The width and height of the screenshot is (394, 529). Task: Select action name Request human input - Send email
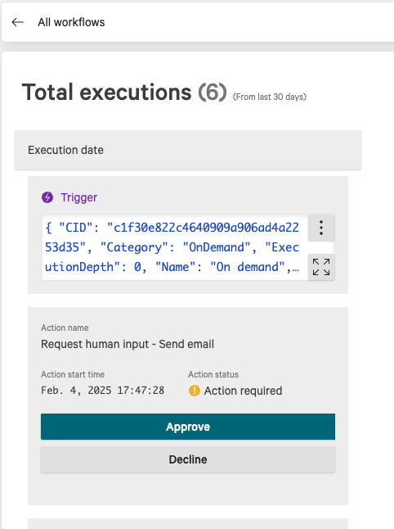pos(128,344)
